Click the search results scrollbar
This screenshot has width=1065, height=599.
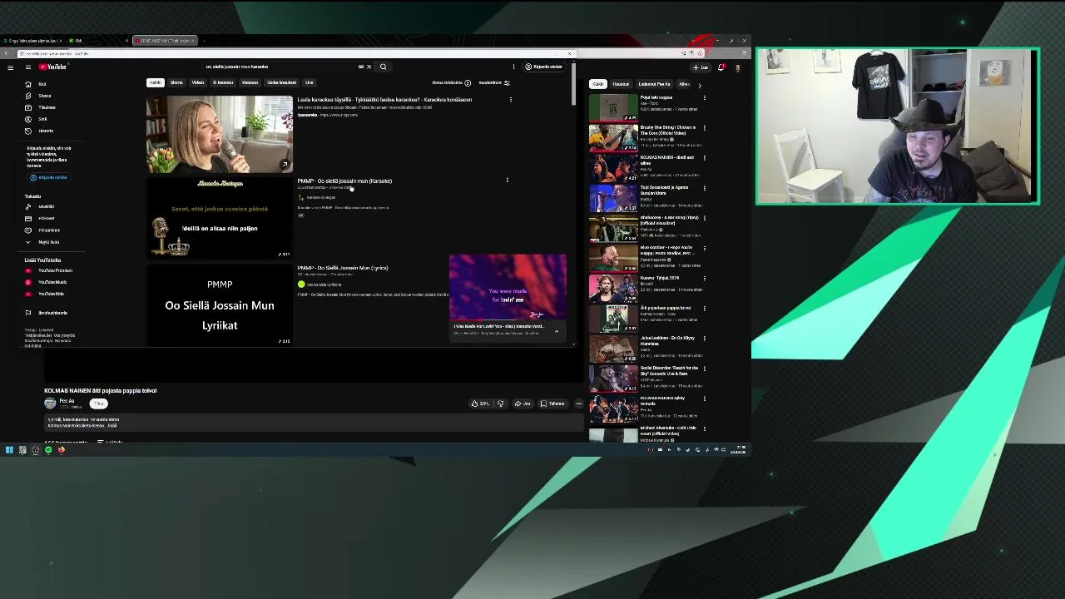(x=572, y=84)
